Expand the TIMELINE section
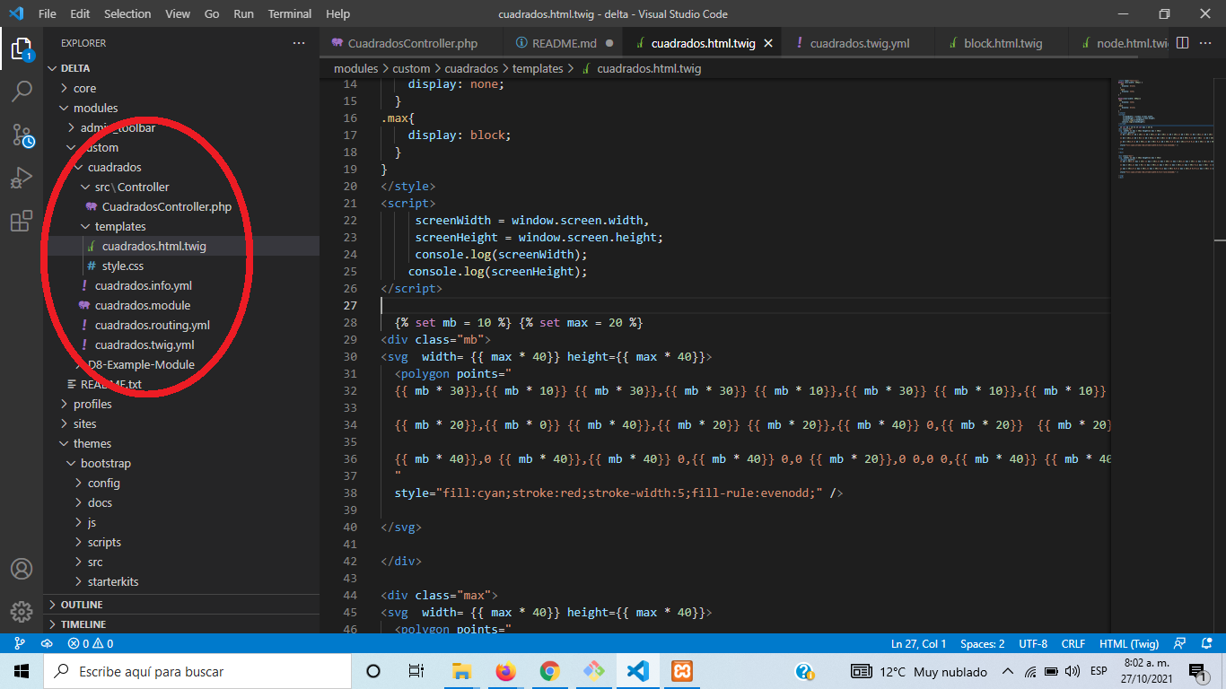The image size is (1226, 689). 181,624
